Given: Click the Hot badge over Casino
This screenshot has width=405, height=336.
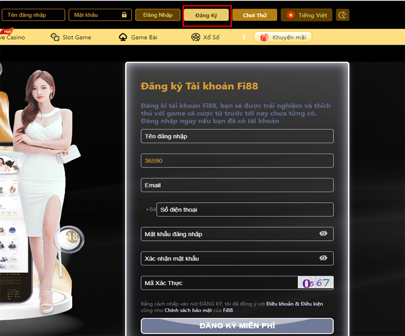Looking at the screenshot, I should (7, 31).
